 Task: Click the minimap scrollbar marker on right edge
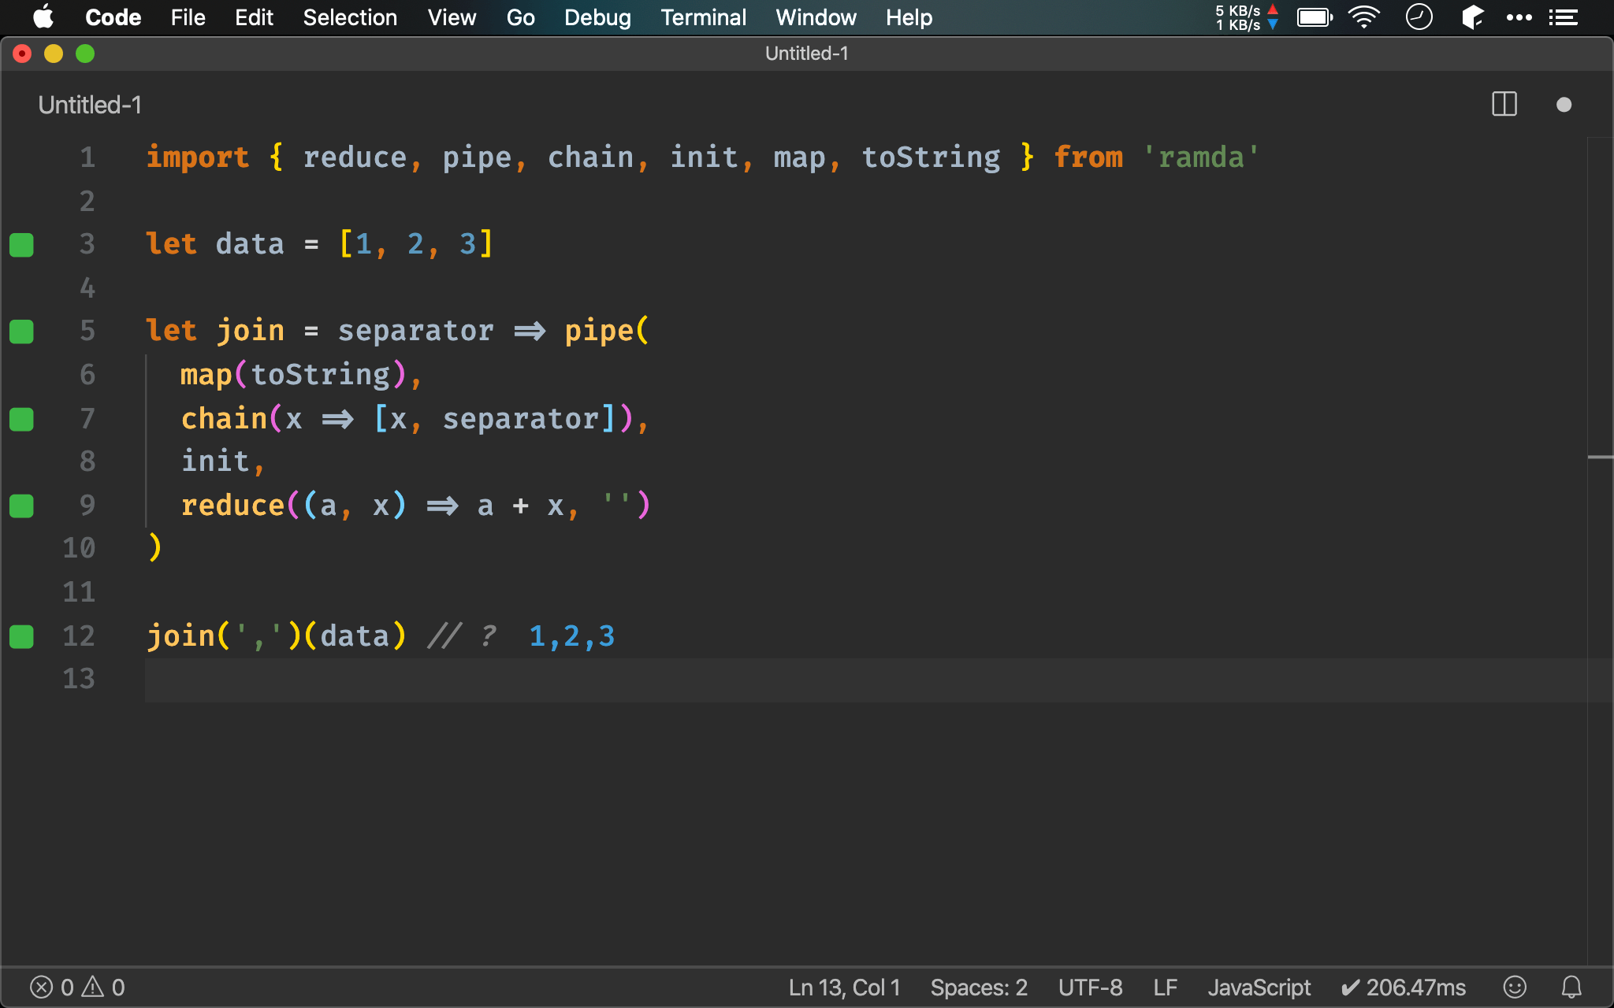point(1600,457)
